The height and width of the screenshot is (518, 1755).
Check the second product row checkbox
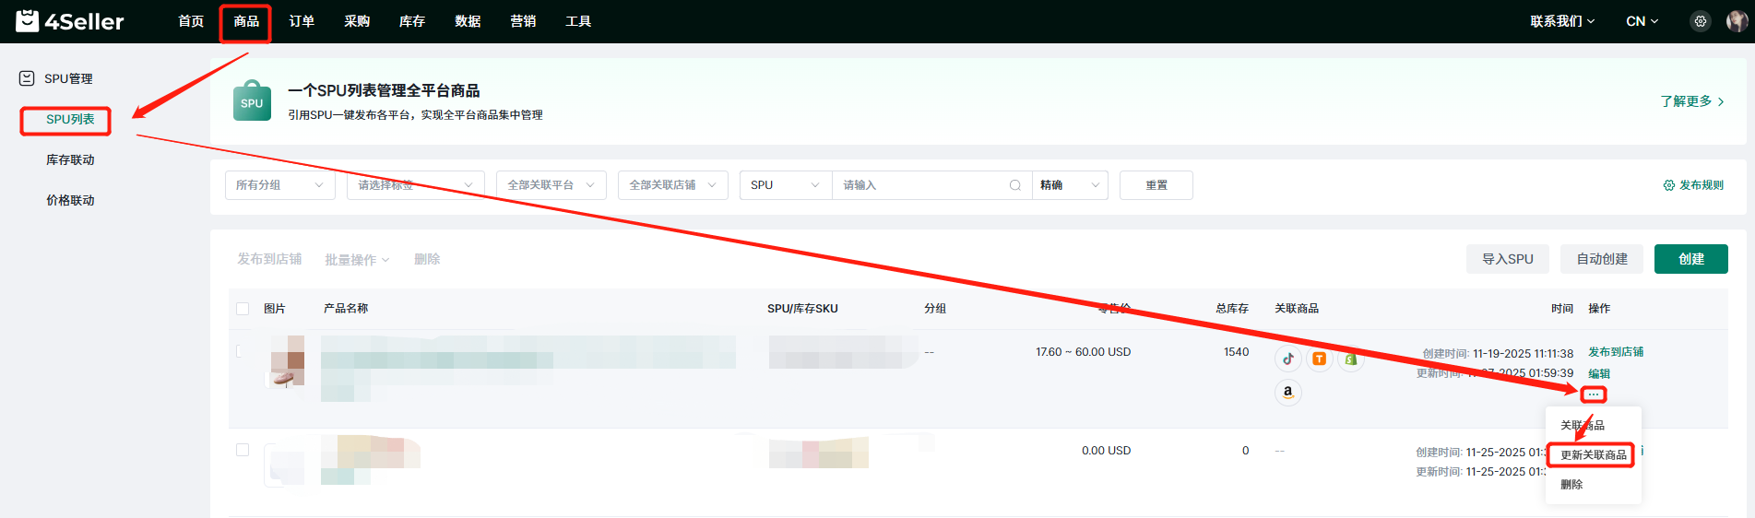click(243, 450)
